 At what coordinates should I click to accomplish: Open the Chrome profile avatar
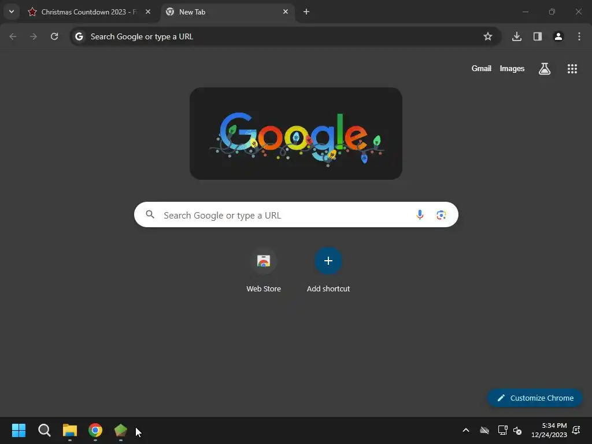558,36
